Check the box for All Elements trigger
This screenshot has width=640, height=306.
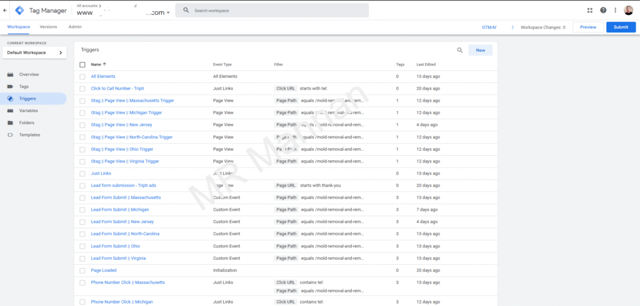click(x=82, y=77)
